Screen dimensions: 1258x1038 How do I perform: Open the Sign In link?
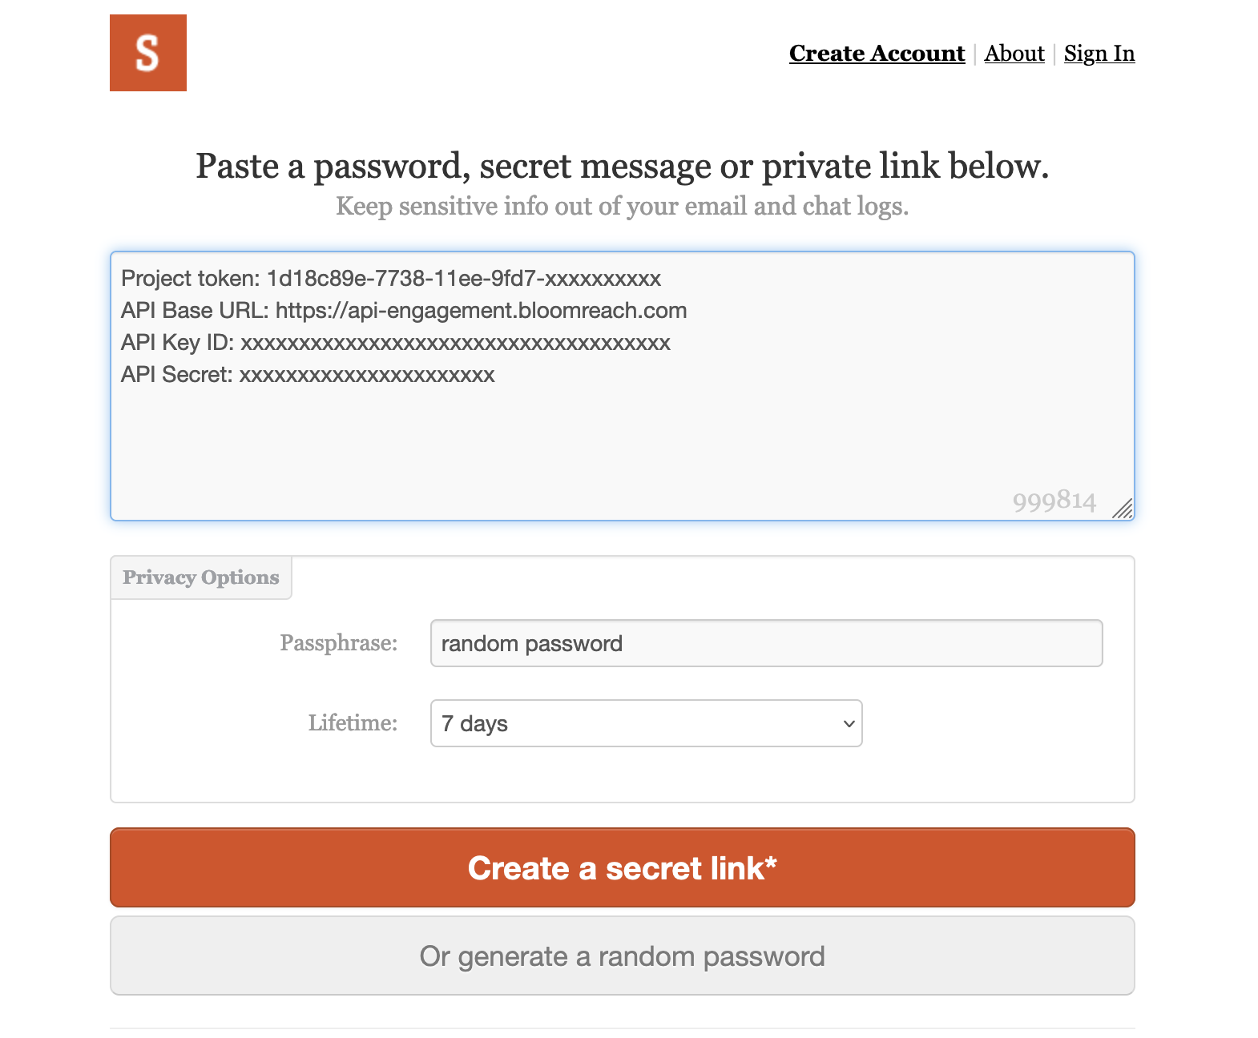1099,53
